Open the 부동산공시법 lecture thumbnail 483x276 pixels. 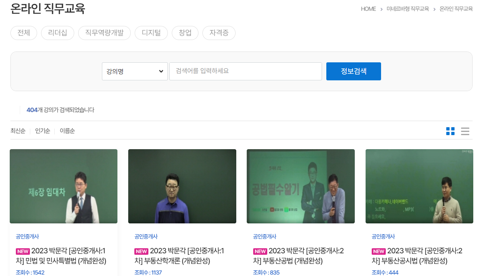tap(419, 186)
